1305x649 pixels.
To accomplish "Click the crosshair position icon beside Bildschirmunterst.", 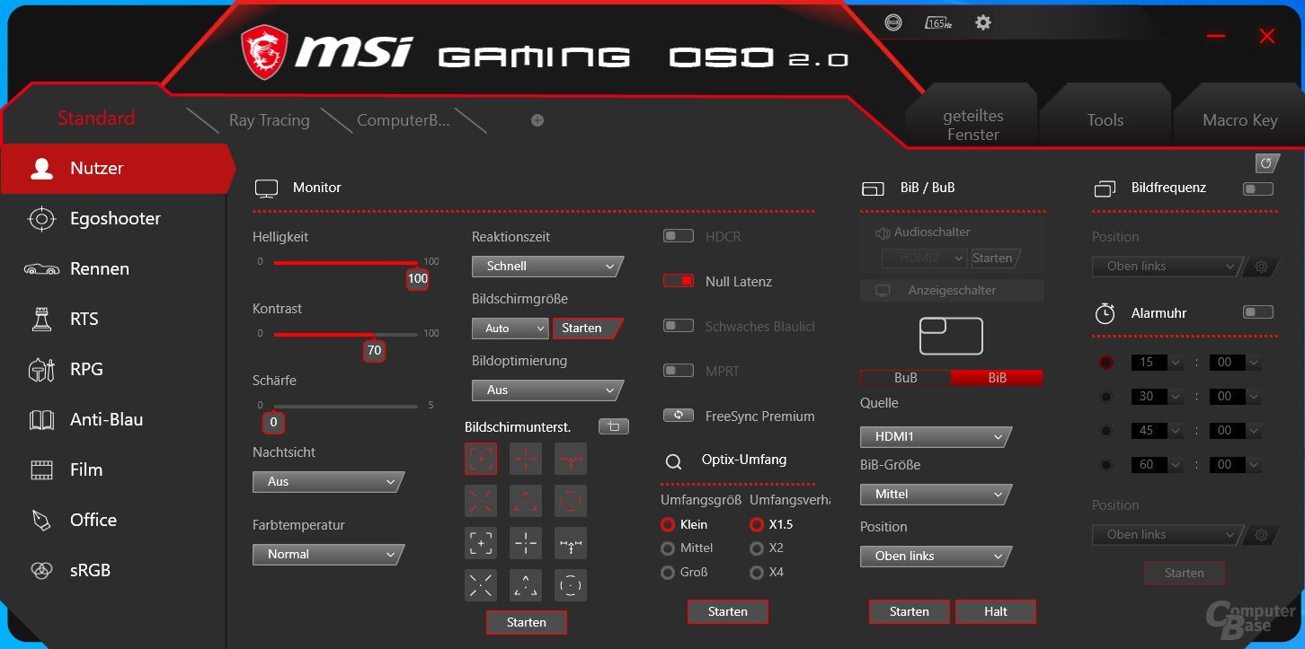I will click(614, 426).
